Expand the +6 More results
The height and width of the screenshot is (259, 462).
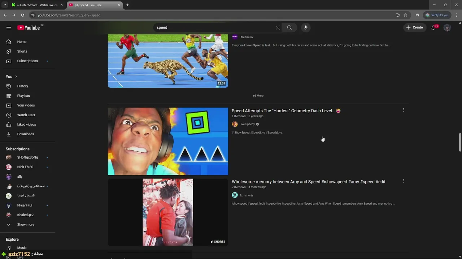click(x=258, y=96)
